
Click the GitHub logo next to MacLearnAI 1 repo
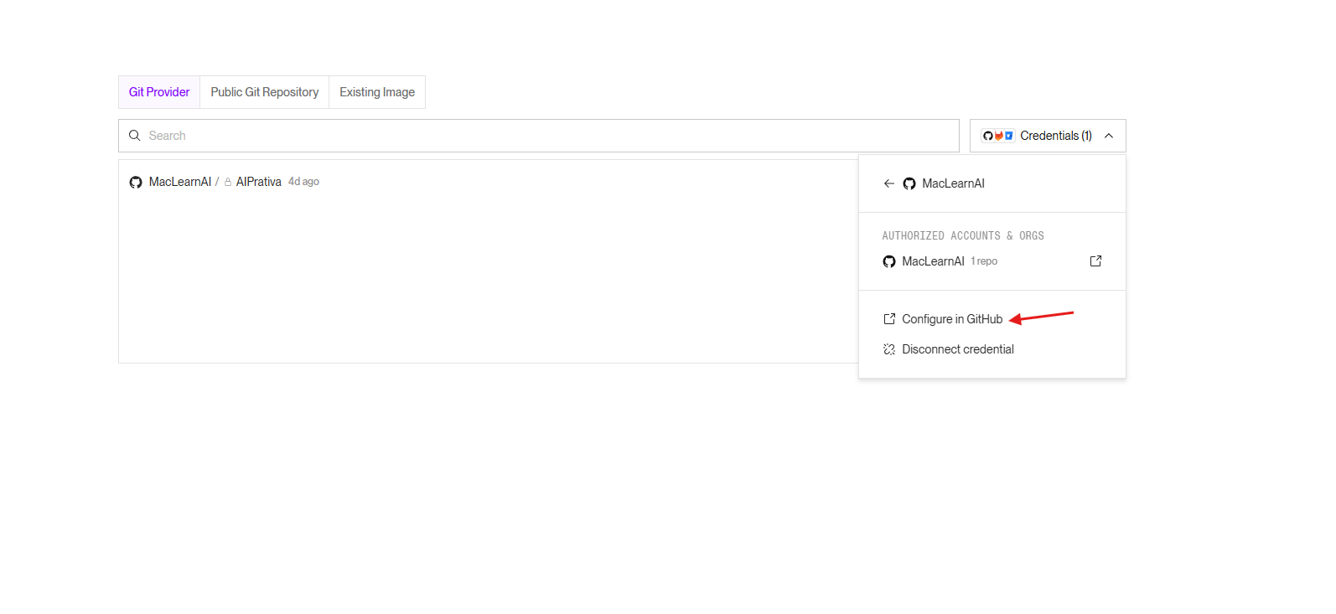click(x=889, y=261)
